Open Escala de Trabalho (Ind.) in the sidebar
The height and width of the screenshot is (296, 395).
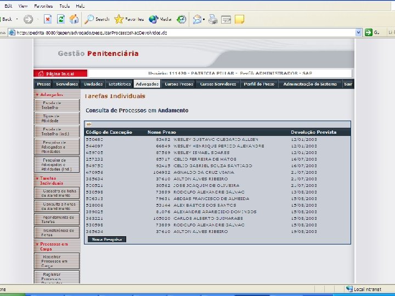coord(57,132)
